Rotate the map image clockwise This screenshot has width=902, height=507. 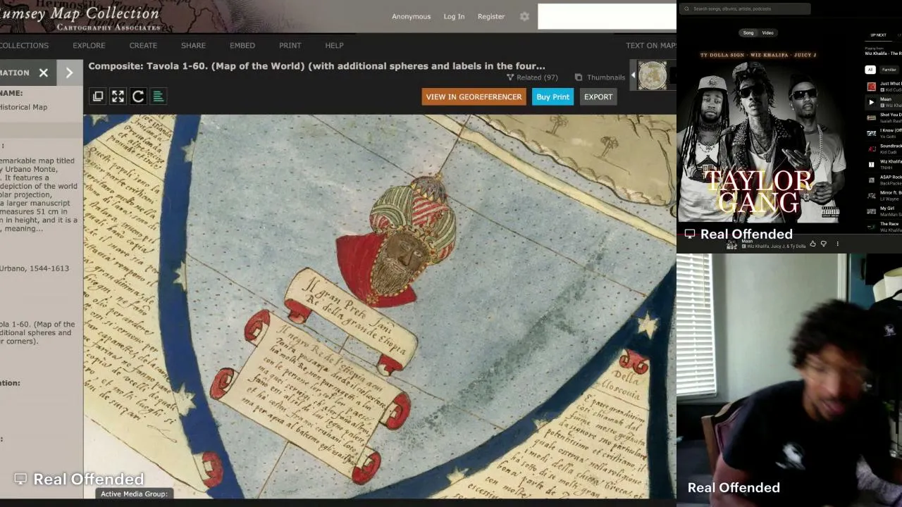tap(138, 96)
